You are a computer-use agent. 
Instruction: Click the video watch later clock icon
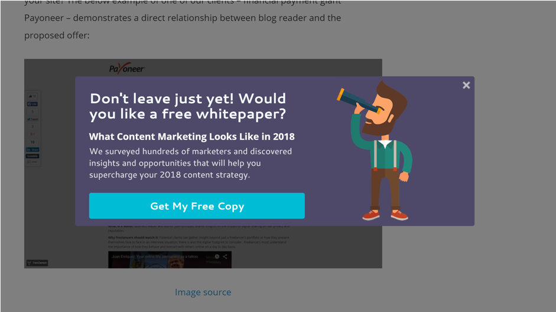(x=217, y=257)
